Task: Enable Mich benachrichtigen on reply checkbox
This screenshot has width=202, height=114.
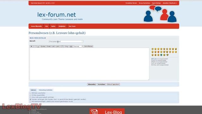Action: pyautogui.click(x=30, y=102)
